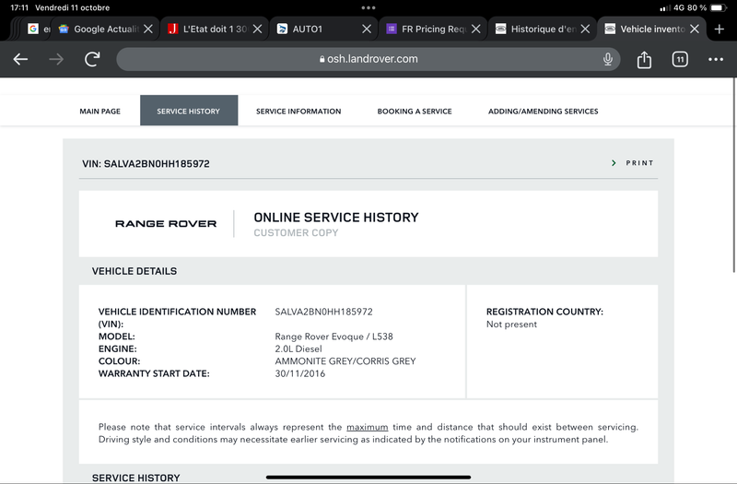This screenshot has height=484, width=737.
Task: Close the Historique d'en tab
Action: 585,30
